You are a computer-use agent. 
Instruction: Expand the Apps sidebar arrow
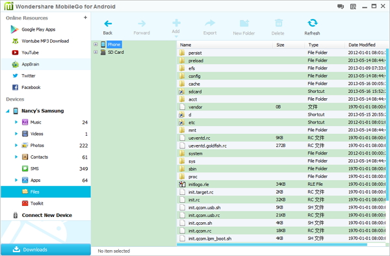click(16, 180)
